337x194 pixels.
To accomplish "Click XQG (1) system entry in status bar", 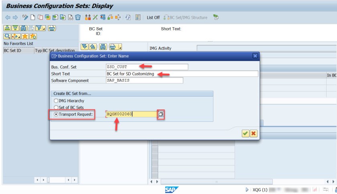I will (x=260, y=190).
